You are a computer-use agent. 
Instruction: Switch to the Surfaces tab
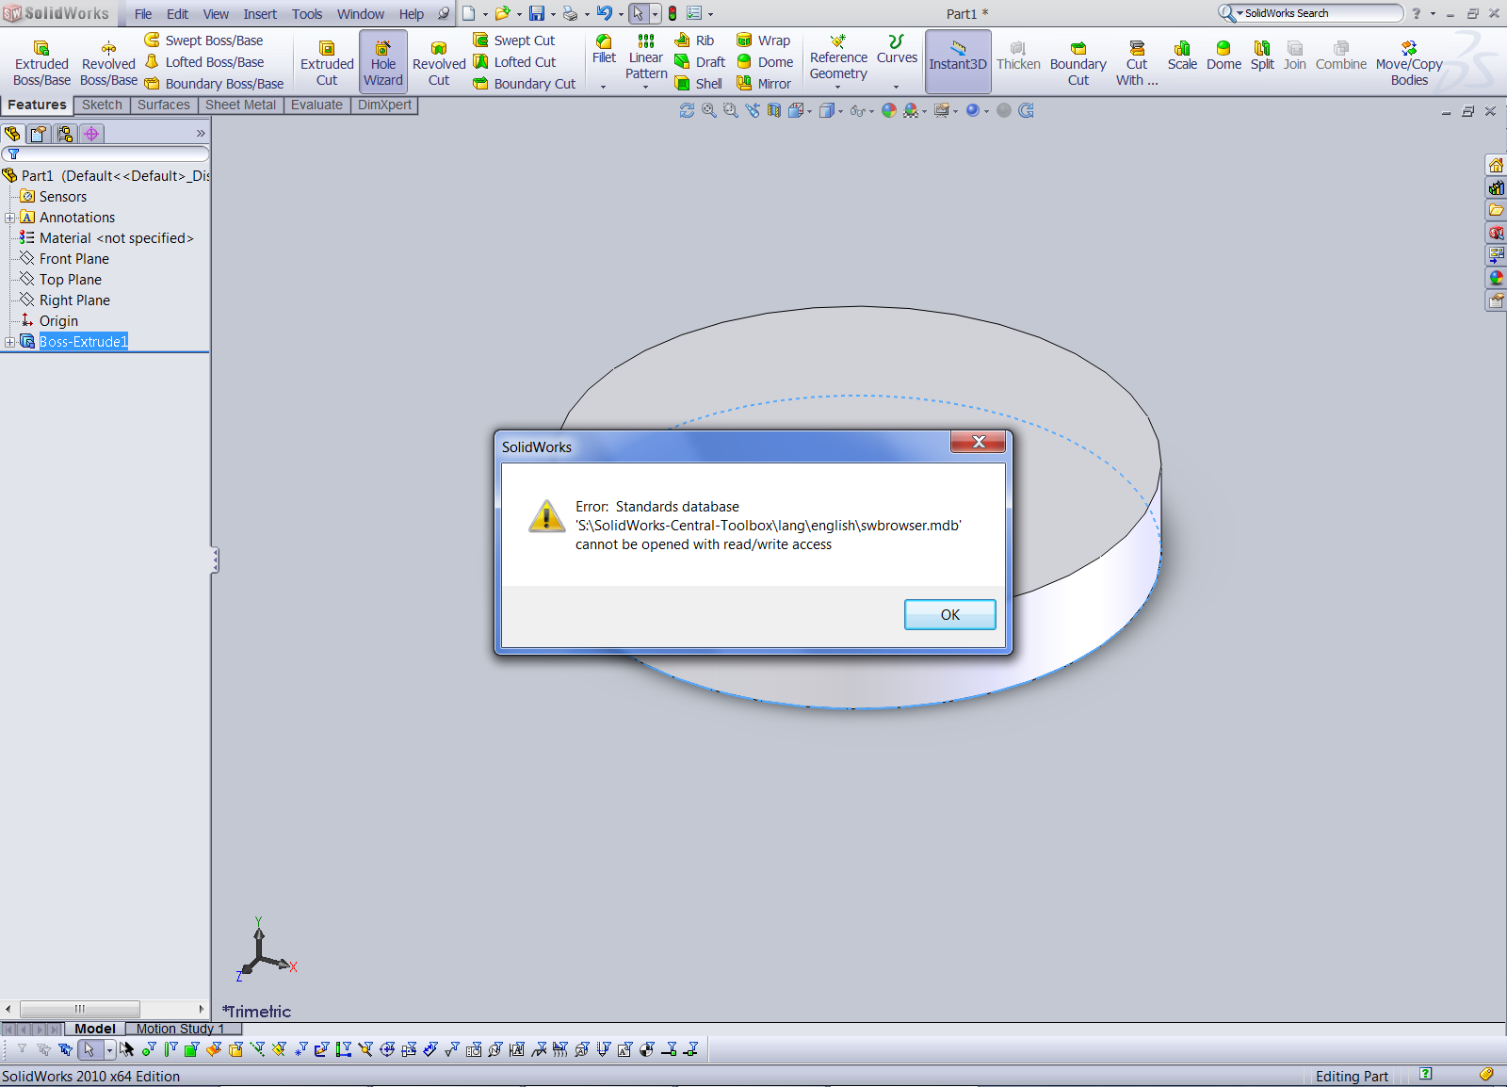[x=164, y=105]
